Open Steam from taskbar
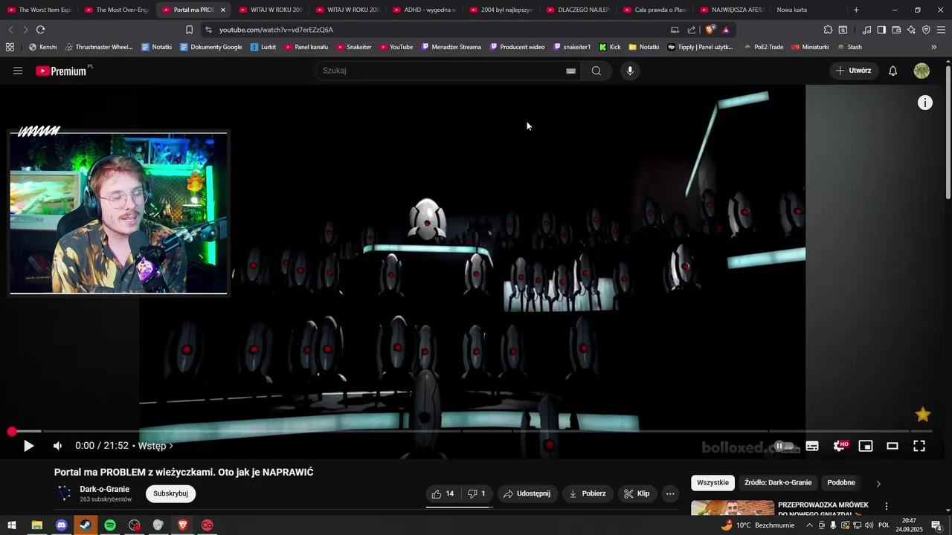952x535 pixels. click(x=86, y=525)
